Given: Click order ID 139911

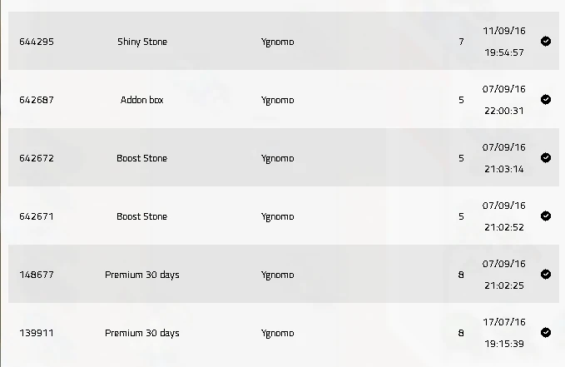Looking at the screenshot, I should tap(37, 333).
